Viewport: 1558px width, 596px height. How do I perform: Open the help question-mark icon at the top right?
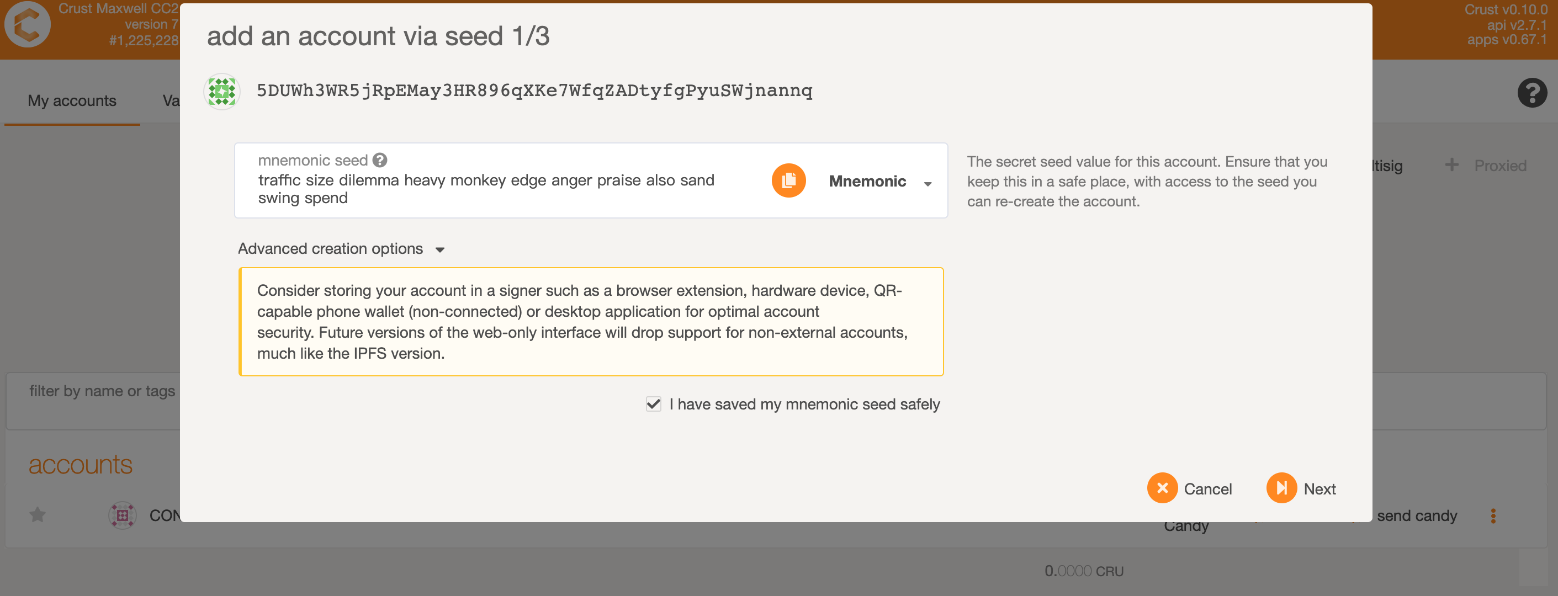[1531, 93]
